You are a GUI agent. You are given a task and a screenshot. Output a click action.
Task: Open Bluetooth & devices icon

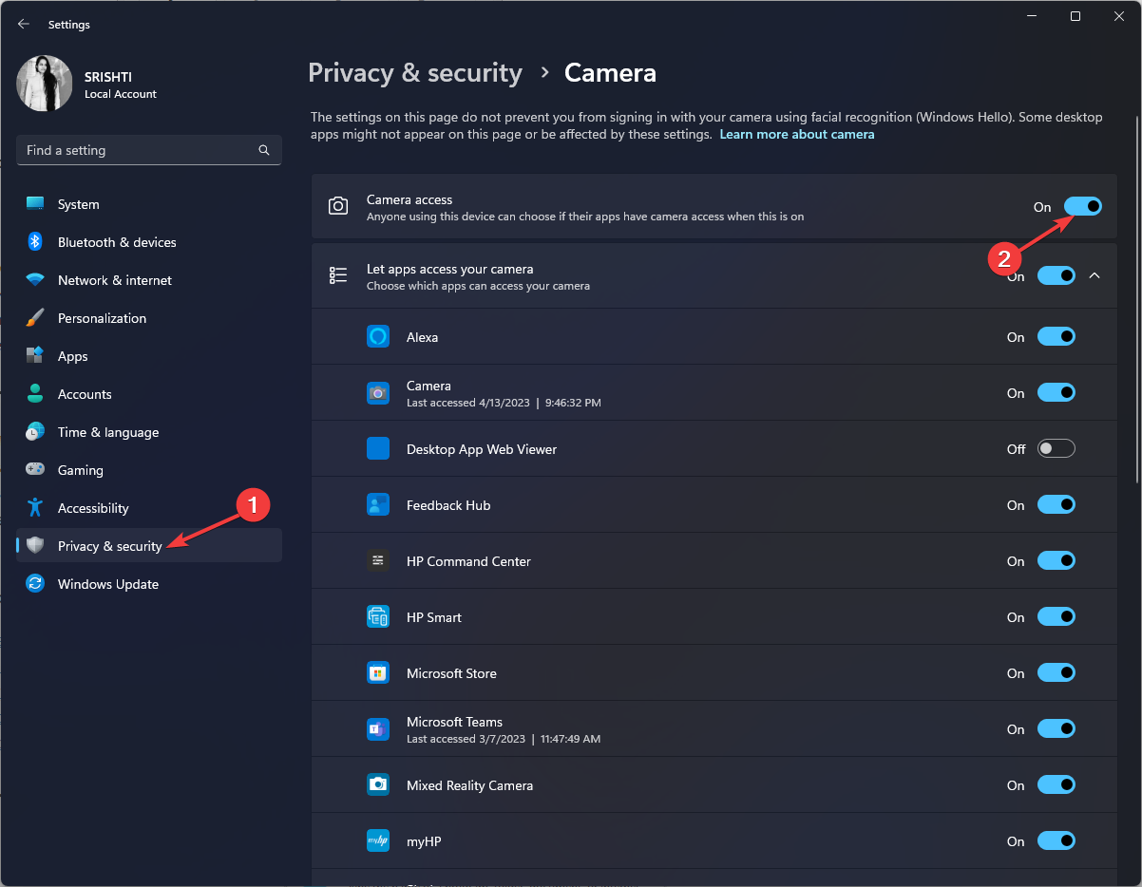tap(35, 242)
